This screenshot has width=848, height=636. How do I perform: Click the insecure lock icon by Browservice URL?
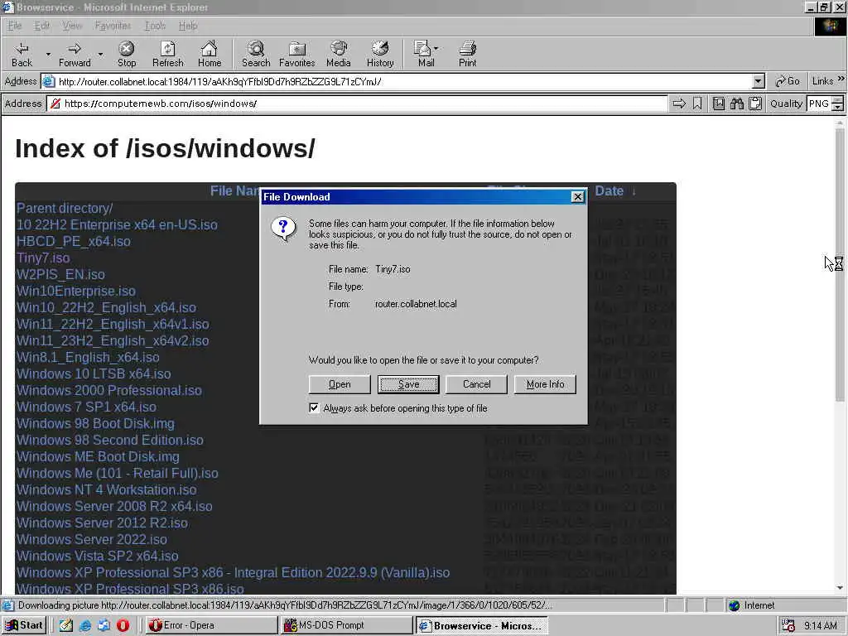[55, 104]
